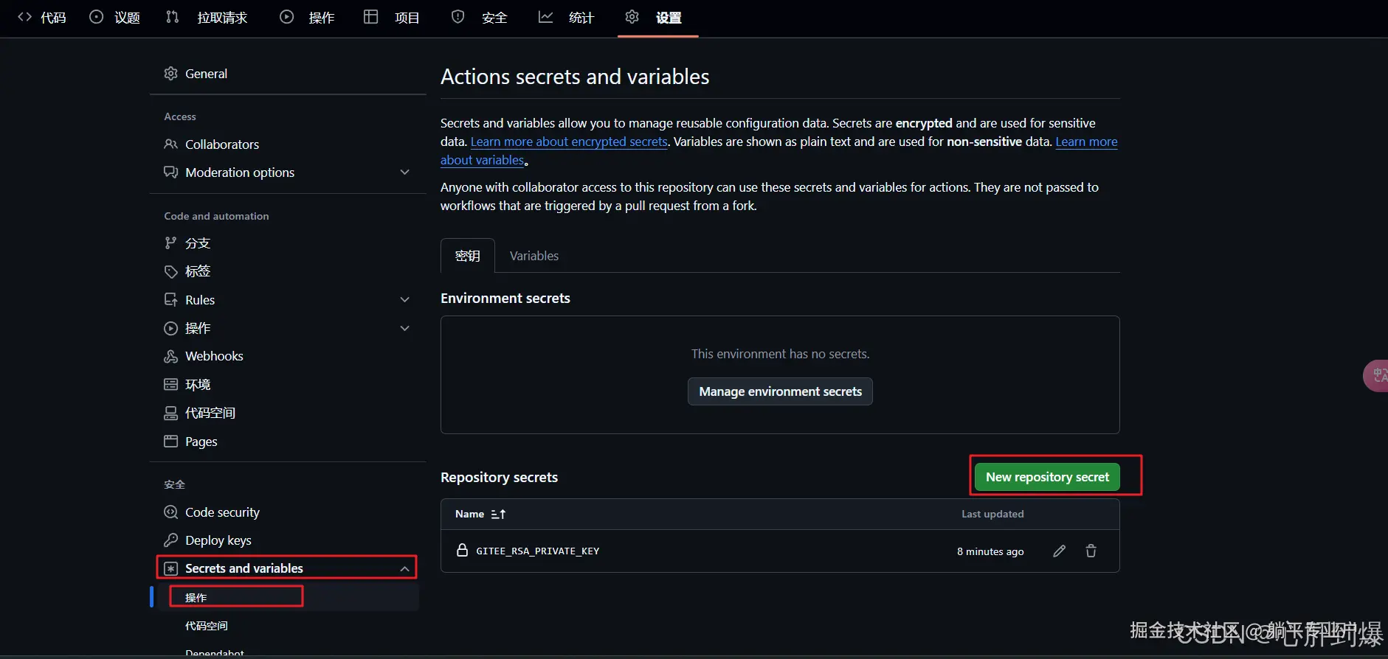Click Manage environment secrets button
This screenshot has width=1388, height=659.
[x=780, y=391]
